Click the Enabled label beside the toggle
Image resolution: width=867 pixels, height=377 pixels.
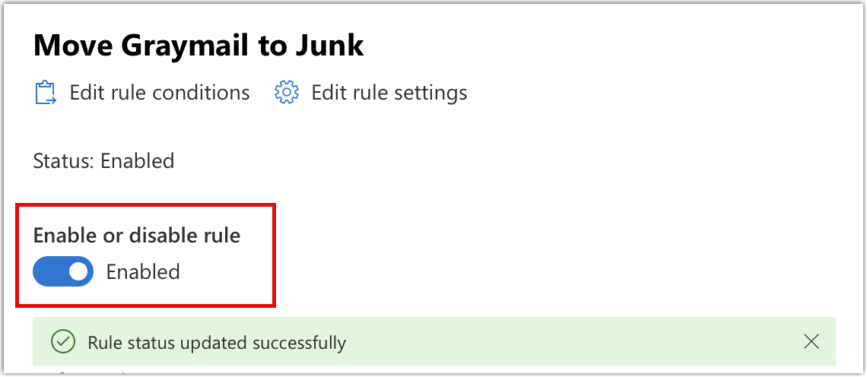click(x=143, y=271)
